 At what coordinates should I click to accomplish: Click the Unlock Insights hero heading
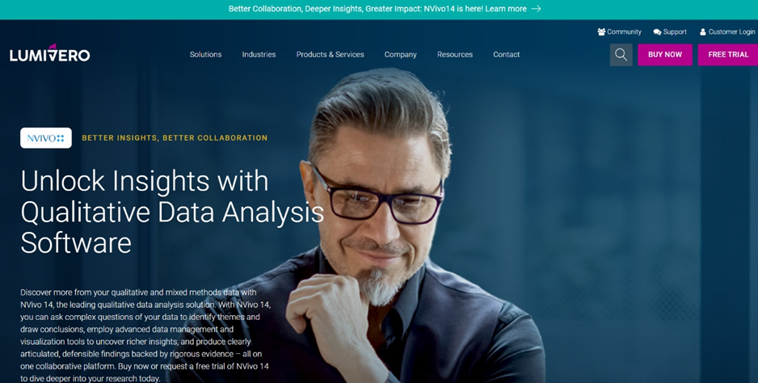point(172,212)
